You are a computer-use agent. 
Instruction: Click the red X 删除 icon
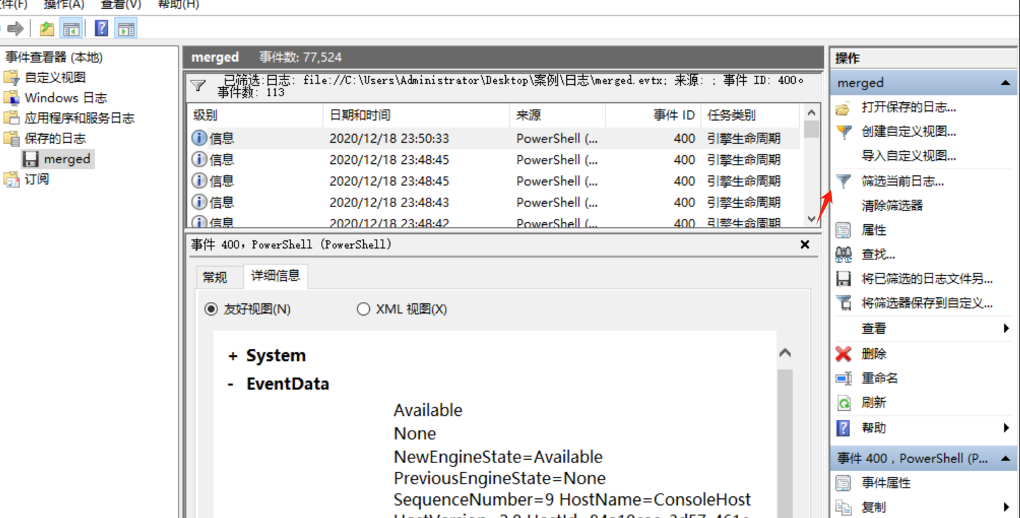click(x=843, y=353)
